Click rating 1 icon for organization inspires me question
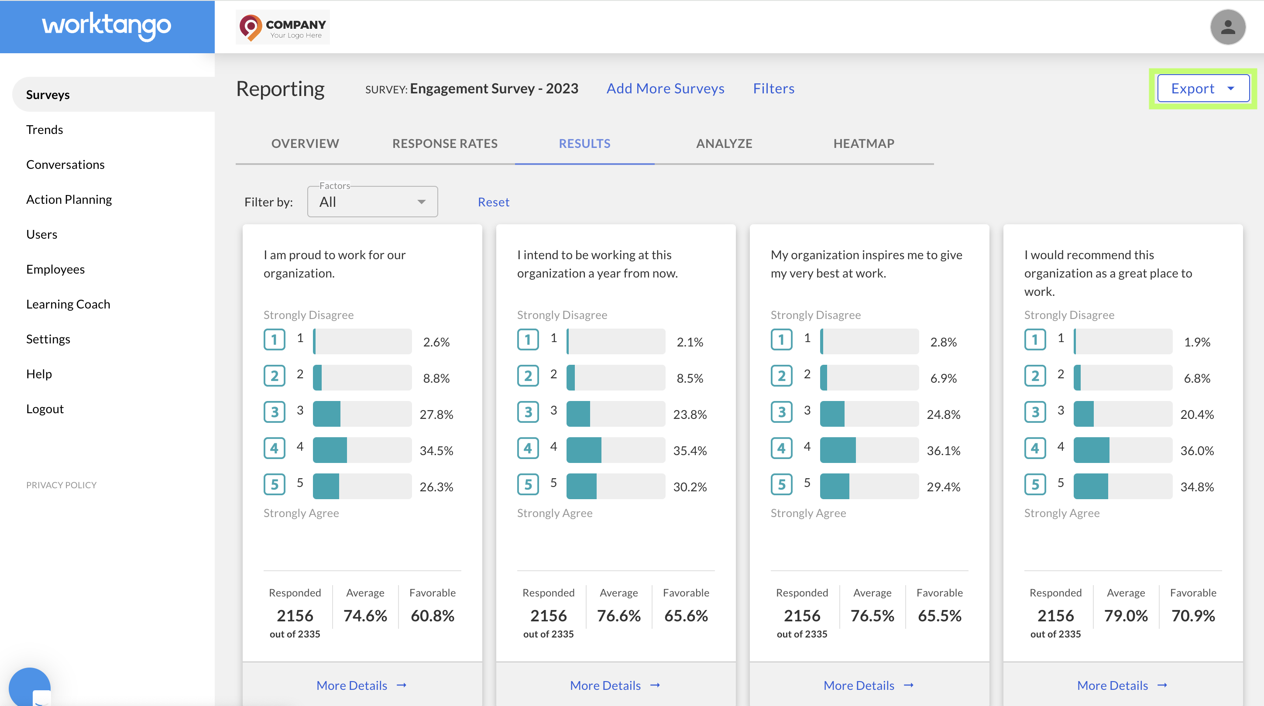The width and height of the screenshot is (1264, 706). [x=782, y=339]
